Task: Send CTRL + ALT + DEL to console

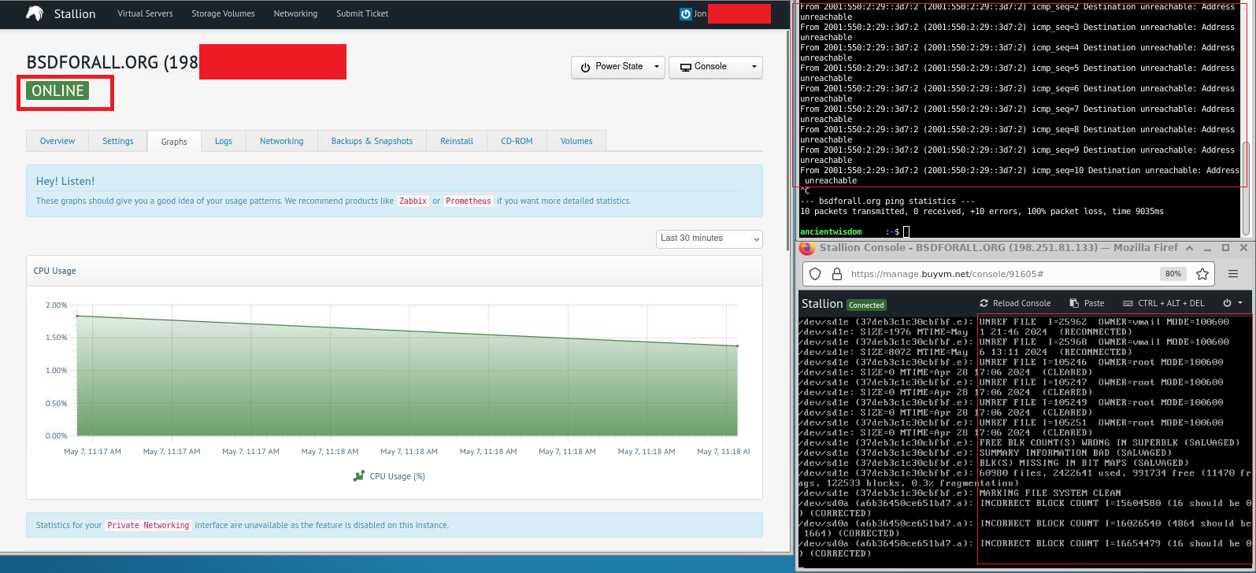Action: tap(1163, 303)
